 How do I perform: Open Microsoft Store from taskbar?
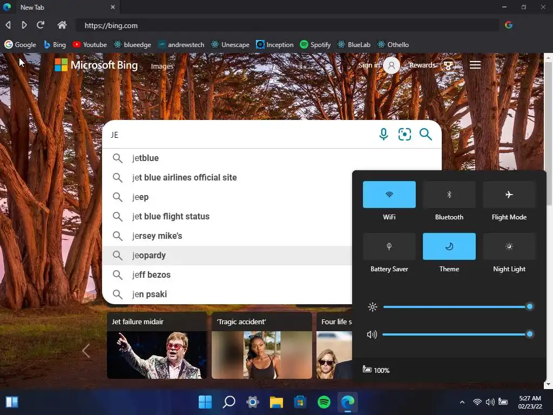300,401
